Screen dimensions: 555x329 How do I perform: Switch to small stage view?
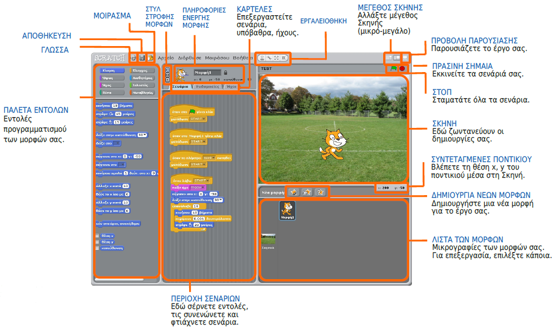coord(389,58)
